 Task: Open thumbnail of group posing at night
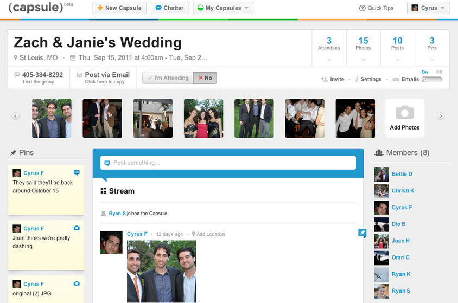(355, 118)
